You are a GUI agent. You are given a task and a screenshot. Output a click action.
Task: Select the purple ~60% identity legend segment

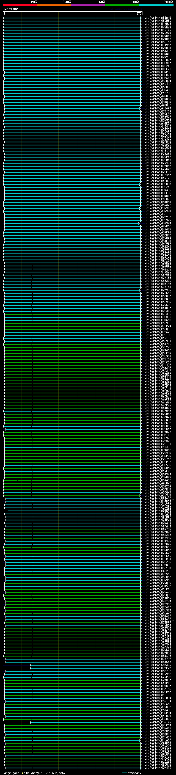click(88, 5)
